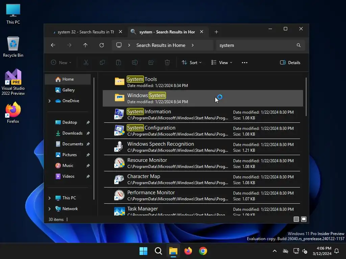Go back using the back arrow
The image size is (346, 259).
coord(53,45)
